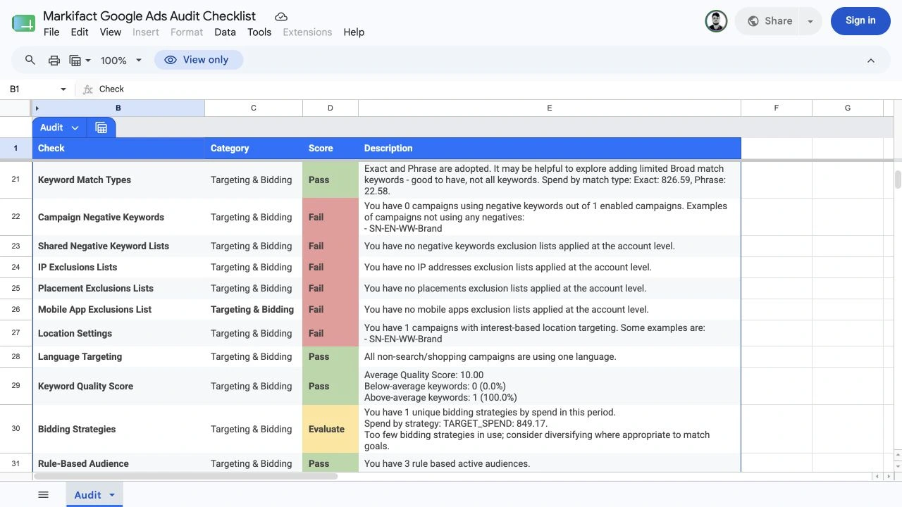Select the Score header cell
This screenshot has height=507, width=902.
point(330,149)
